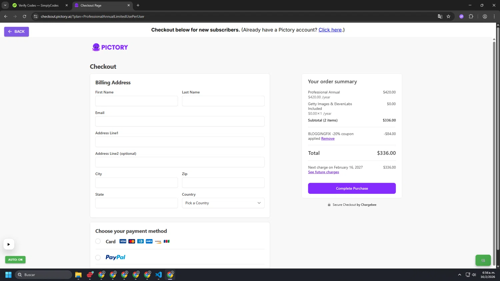Click the secure checkout lock icon

[329, 205]
